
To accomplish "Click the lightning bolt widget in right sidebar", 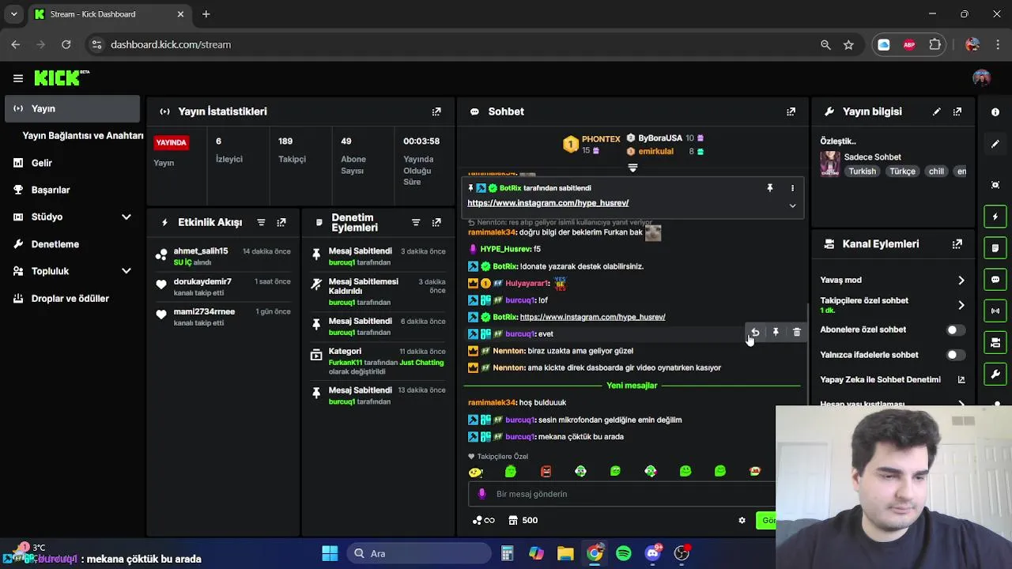I will coord(995,217).
